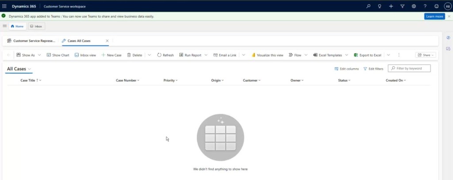Click the New Case button
This screenshot has width=453, height=180.
coord(111,55)
